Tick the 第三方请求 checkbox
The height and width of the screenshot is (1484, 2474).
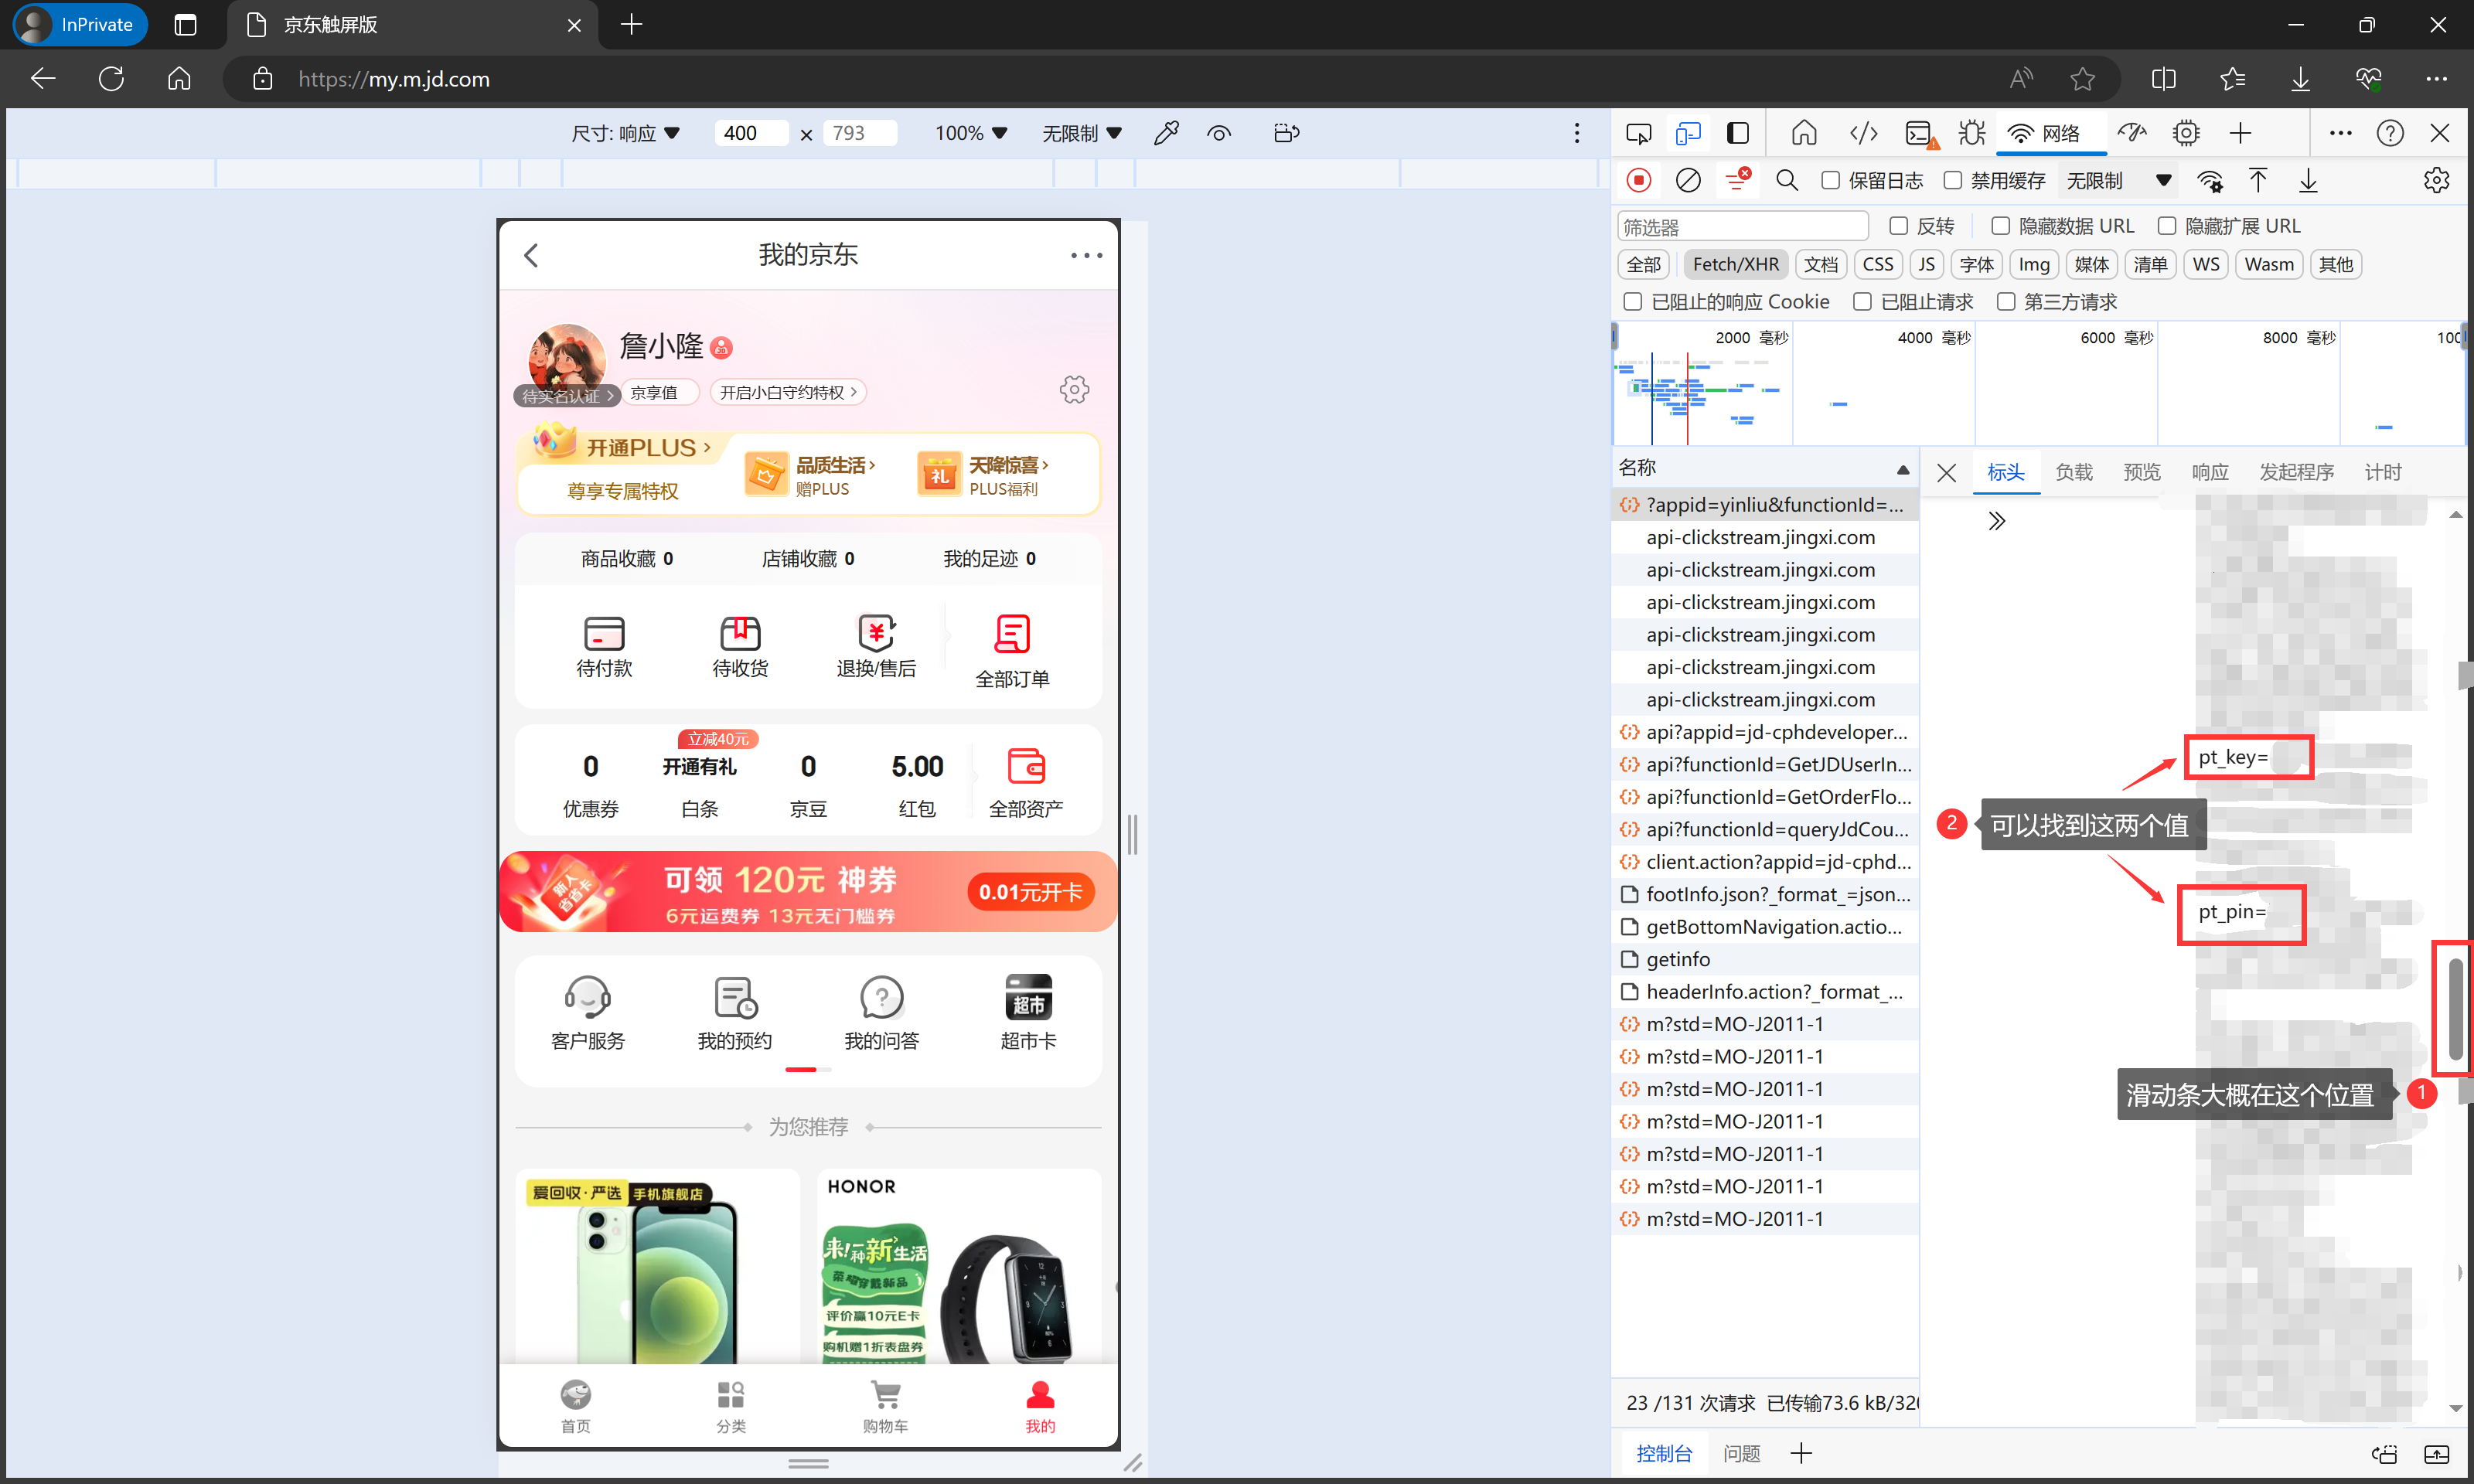tap(2005, 302)
